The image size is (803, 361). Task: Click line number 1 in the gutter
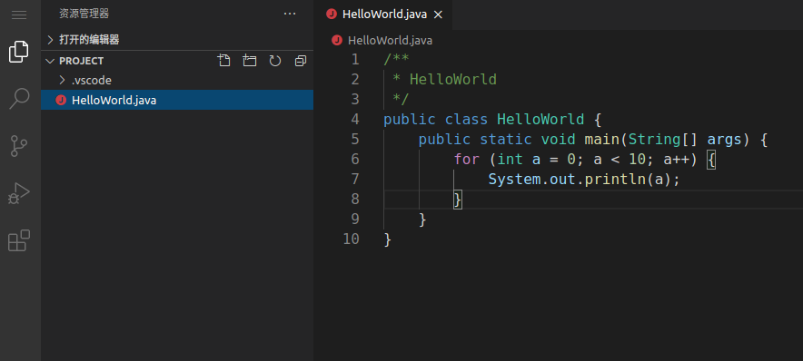point(355,59)
